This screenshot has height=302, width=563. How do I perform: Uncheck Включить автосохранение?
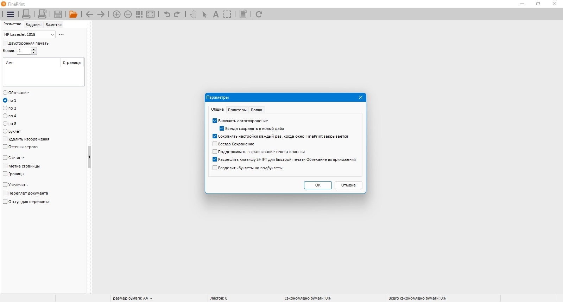click(215, 121)
